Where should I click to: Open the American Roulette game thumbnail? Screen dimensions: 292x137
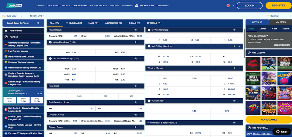click(x=285, y=64)
